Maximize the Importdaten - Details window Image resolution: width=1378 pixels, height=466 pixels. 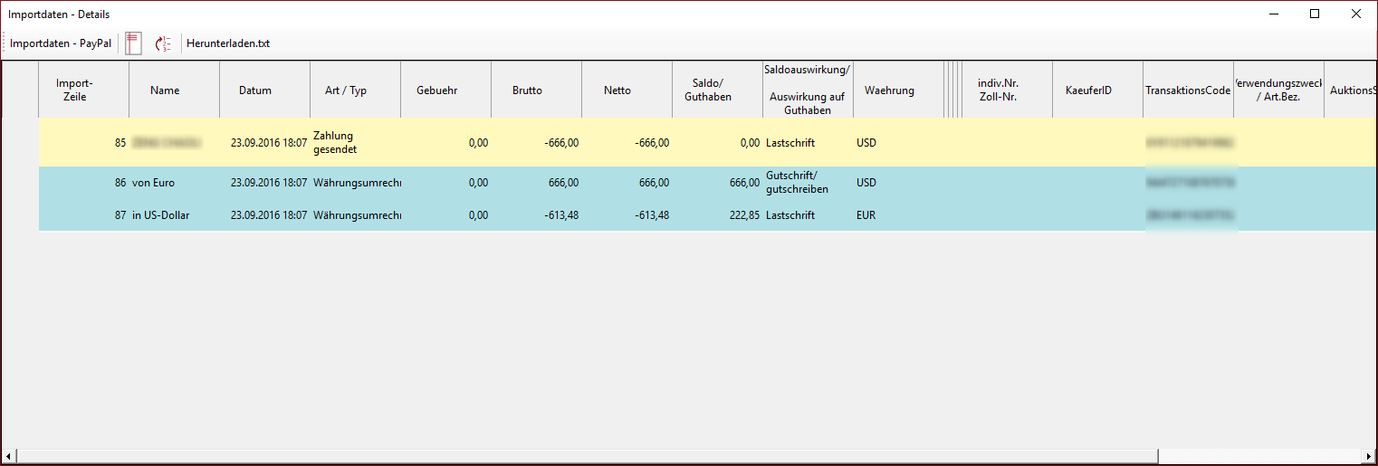pyautogui.click(x=1315, y=14)
